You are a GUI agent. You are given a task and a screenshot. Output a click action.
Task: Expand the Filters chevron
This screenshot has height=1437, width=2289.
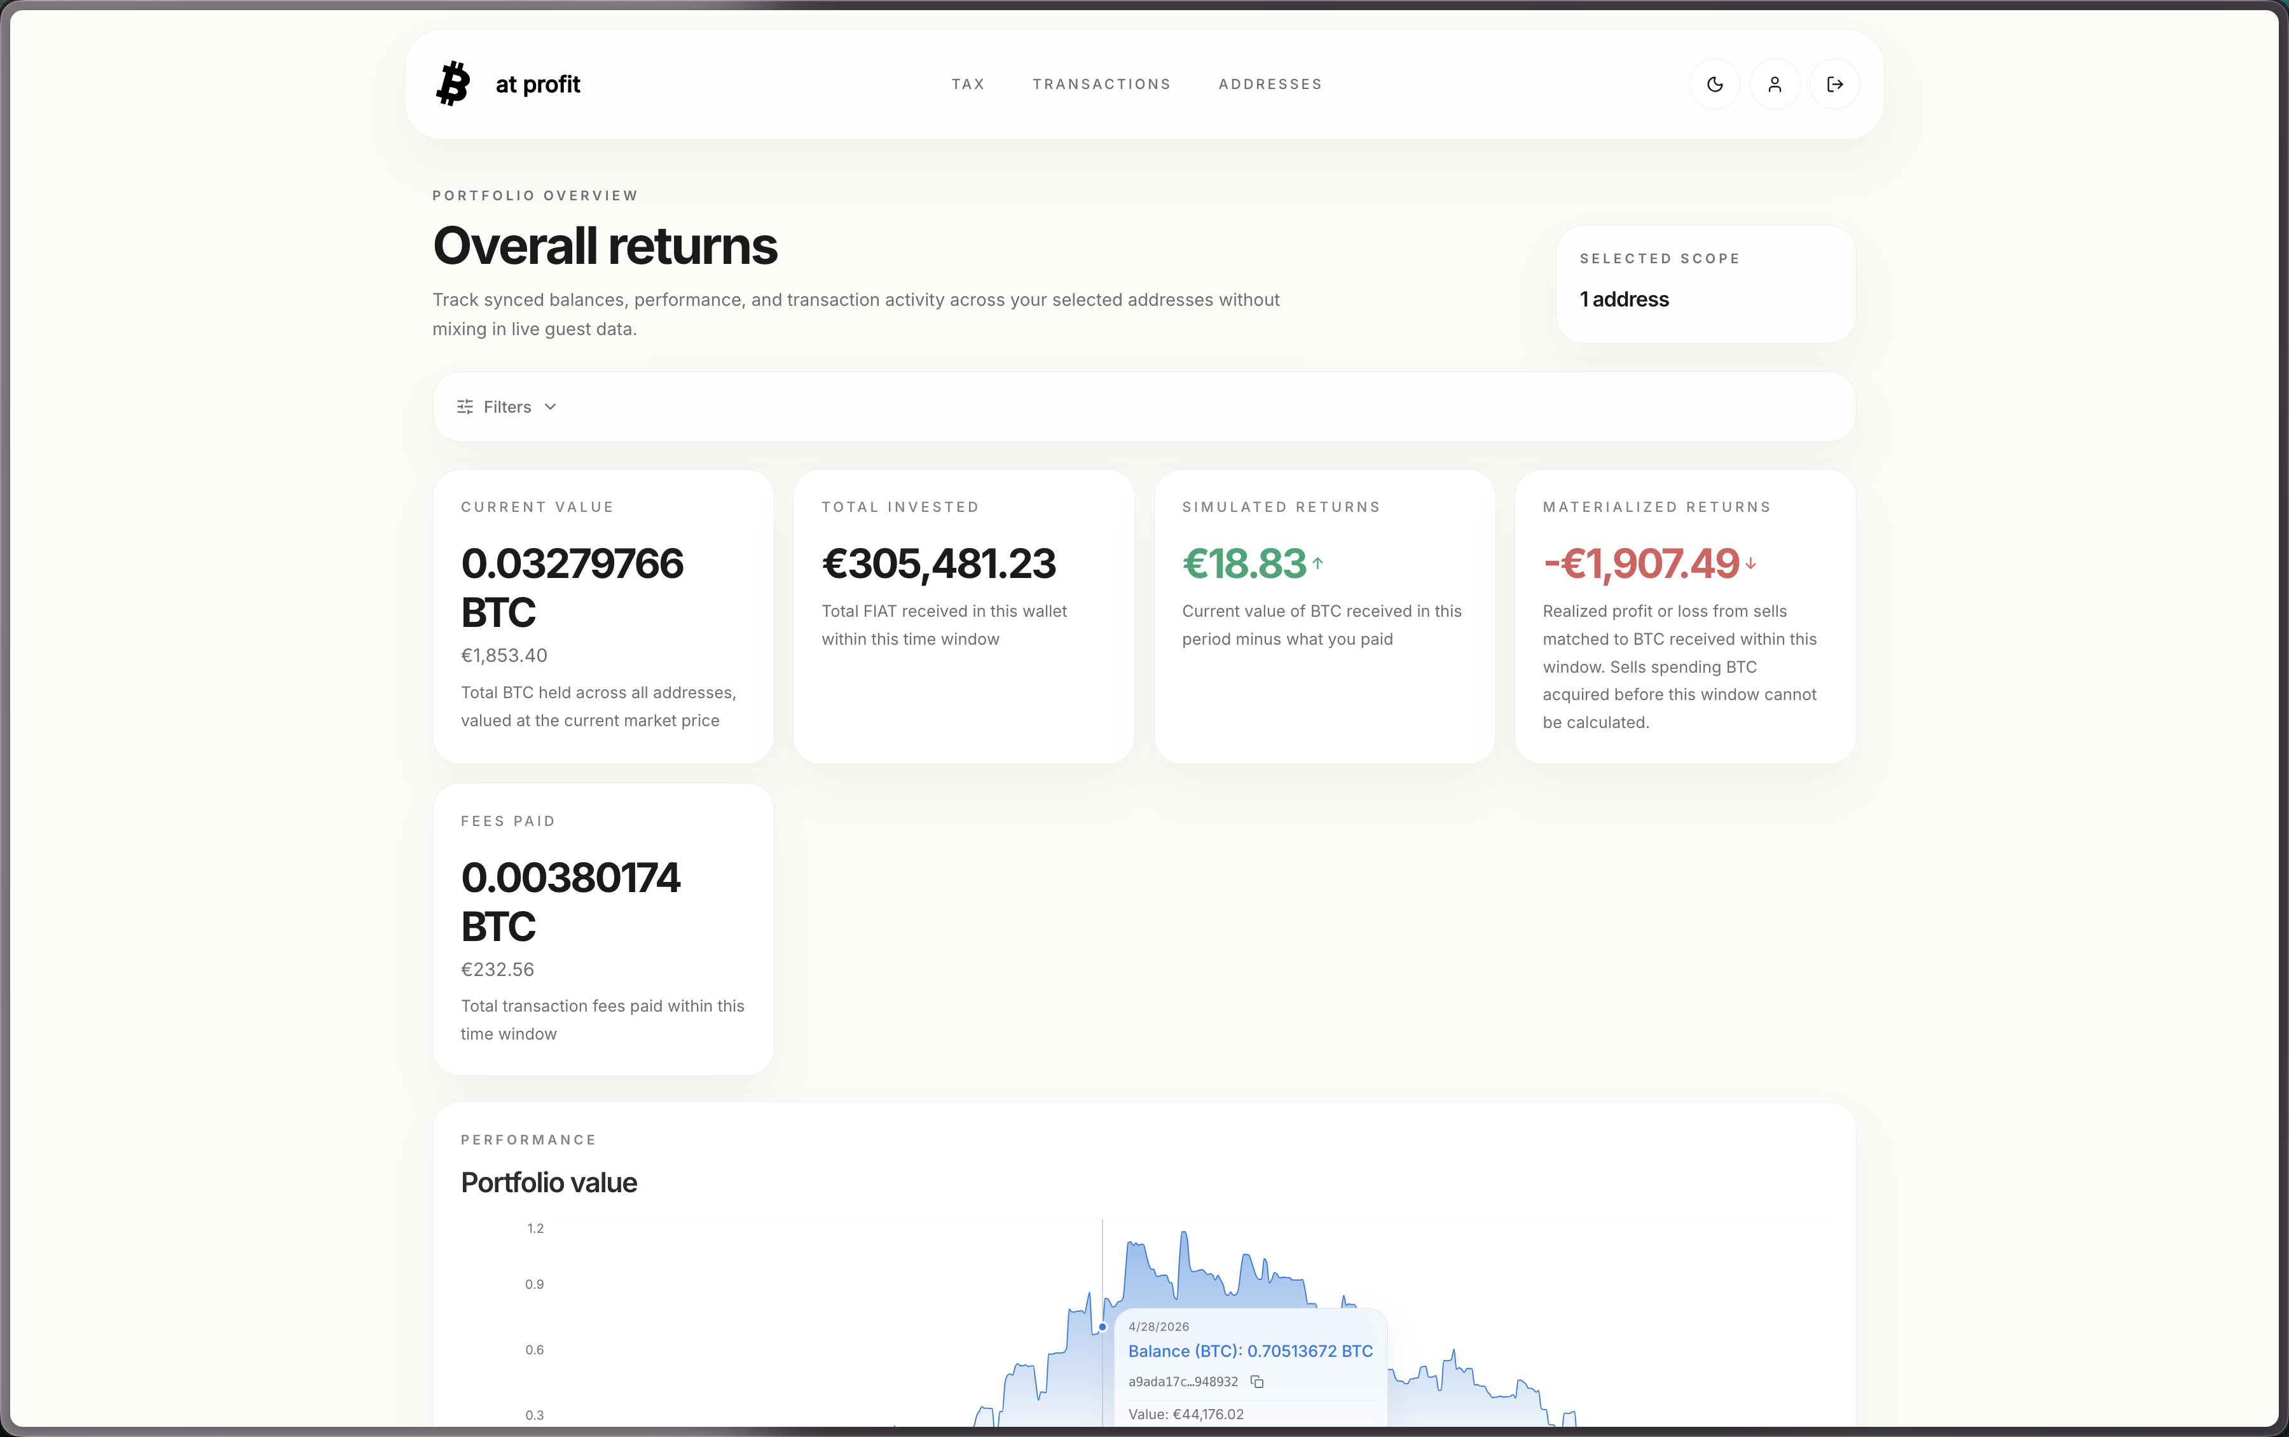coord(550,407)
